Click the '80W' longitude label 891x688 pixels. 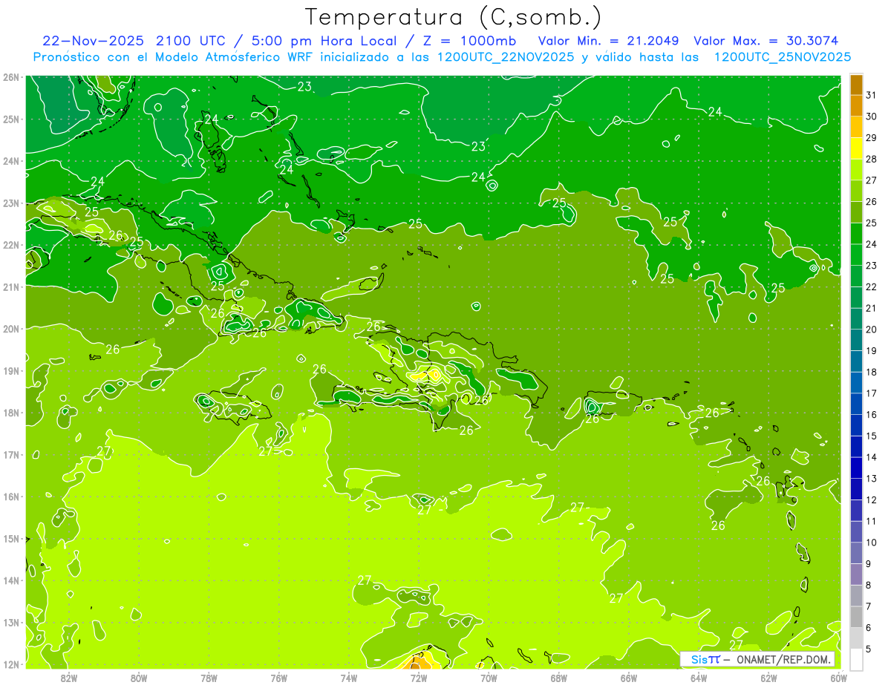pyautogui.click(x=139, y=678)
